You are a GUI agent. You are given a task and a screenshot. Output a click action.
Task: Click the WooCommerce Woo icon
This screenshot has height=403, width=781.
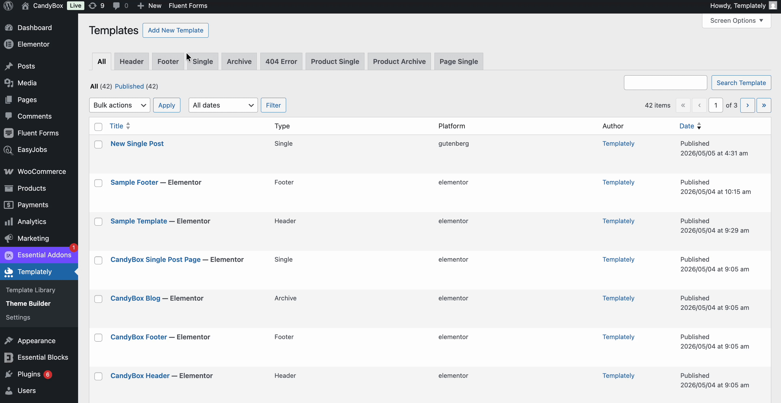9,171
